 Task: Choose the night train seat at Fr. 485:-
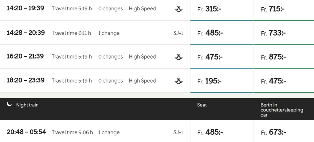(222, 132)
